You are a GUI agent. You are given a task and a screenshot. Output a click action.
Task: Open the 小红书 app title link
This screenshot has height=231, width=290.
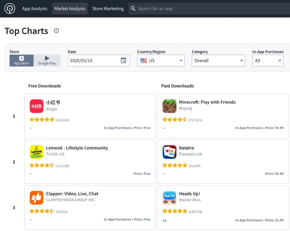[x=53, y=102]
